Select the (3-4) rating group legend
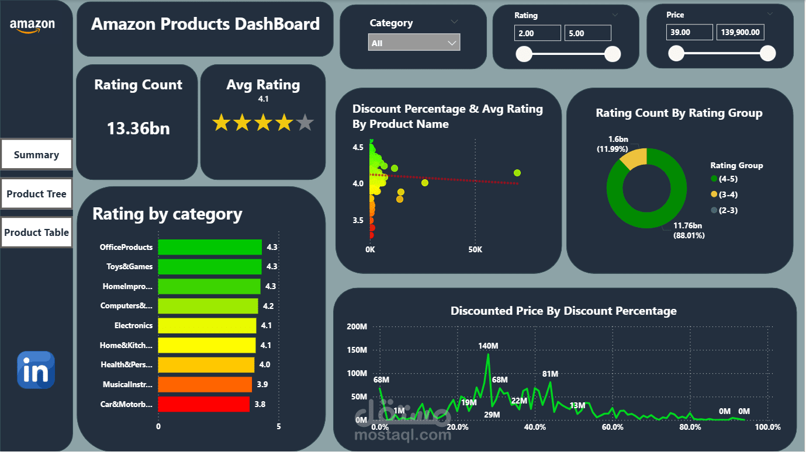The image size is (806, 452). (x=725, y=194)
